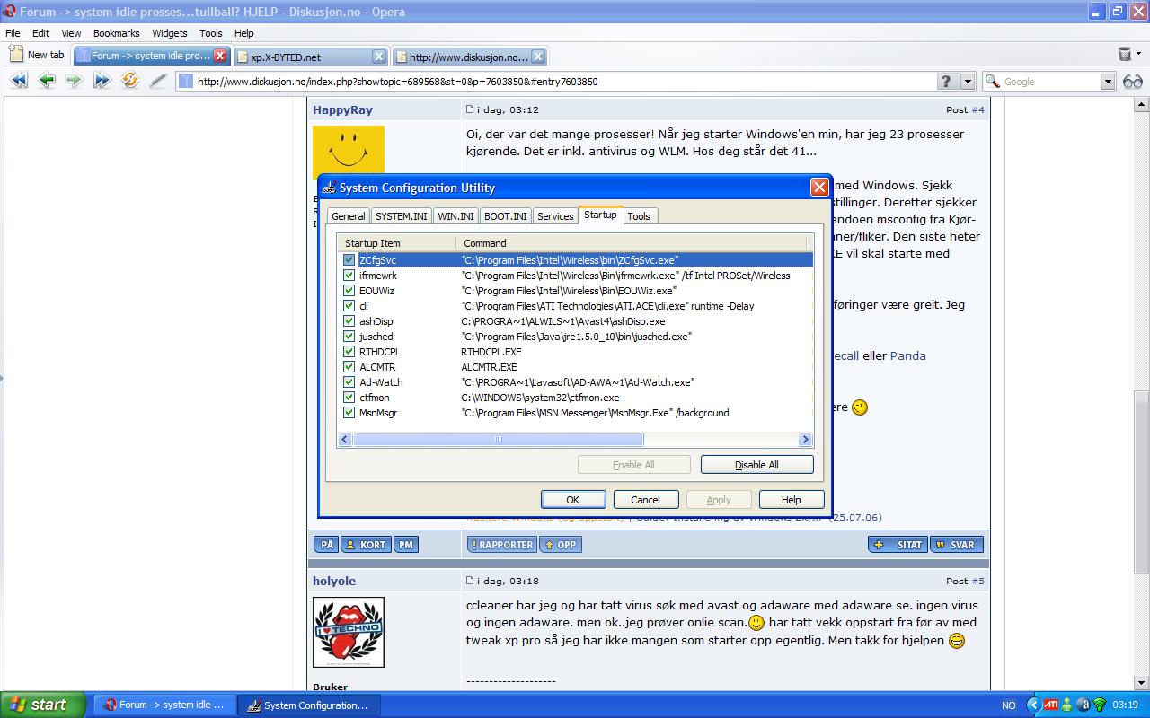Screen dimensions: 1150x718
Task: Switch to the General tab
Action: click(349, 216)
